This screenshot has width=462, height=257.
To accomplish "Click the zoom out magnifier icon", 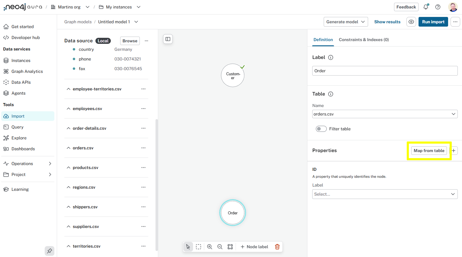I will pyautogui.click(x=220, y=247).
